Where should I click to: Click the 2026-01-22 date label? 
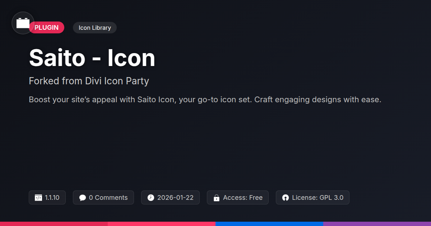point(175,198)
